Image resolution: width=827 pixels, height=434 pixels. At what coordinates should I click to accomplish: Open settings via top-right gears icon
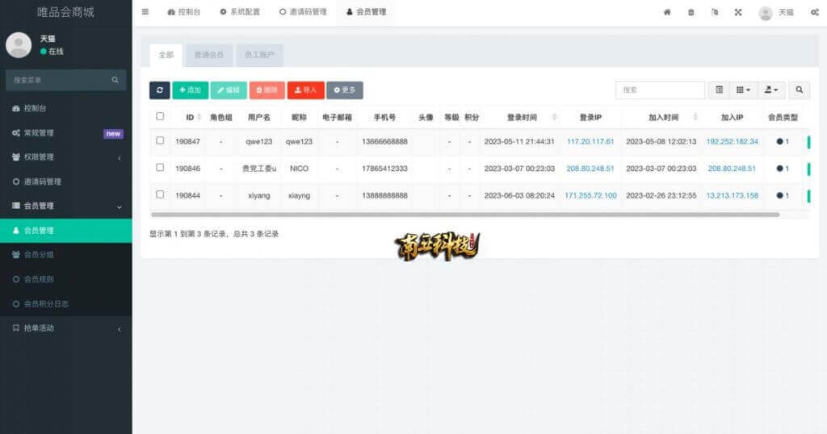(814, 12)
